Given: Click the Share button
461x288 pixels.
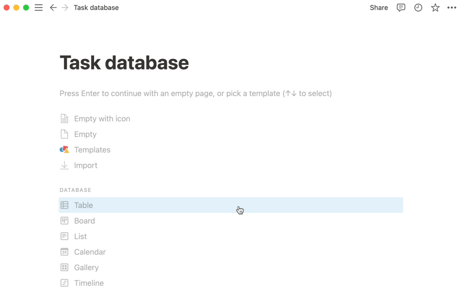Looking at the screenshot, I should point(379,7).
